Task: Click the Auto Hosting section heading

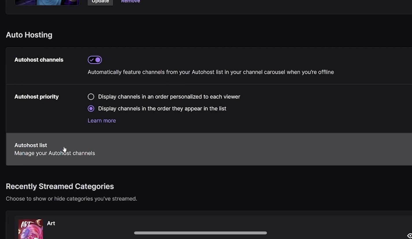Action: pos(29,35)
